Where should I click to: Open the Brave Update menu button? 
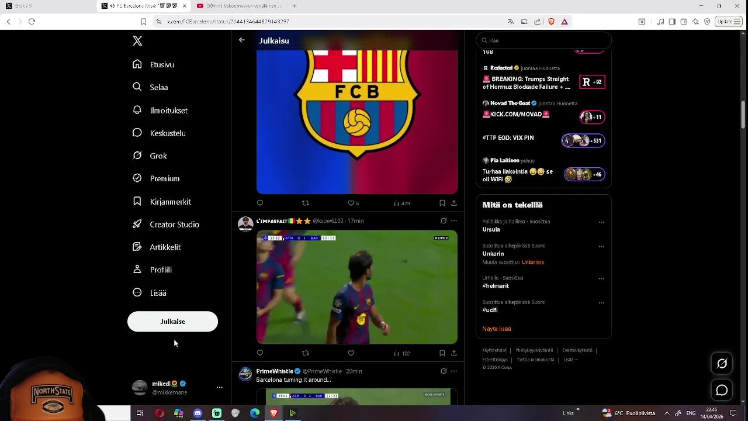(x=729, y=22)
